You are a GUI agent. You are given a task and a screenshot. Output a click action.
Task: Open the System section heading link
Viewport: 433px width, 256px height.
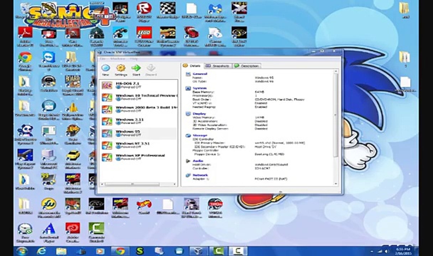point(199,88)
